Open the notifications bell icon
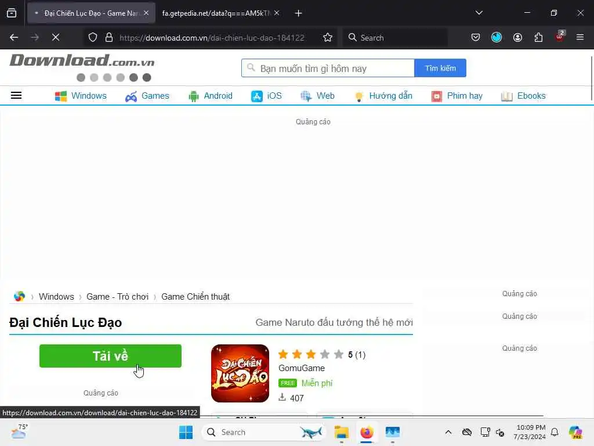Screen dimensions: 594x446 tap(555, 432)
